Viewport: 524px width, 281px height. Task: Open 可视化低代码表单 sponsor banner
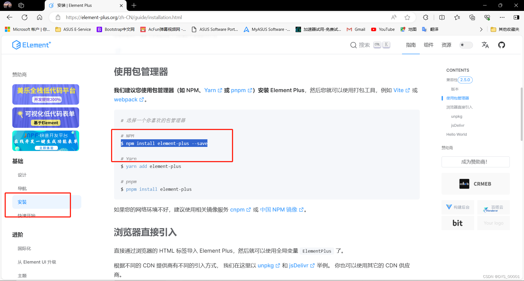46,117
